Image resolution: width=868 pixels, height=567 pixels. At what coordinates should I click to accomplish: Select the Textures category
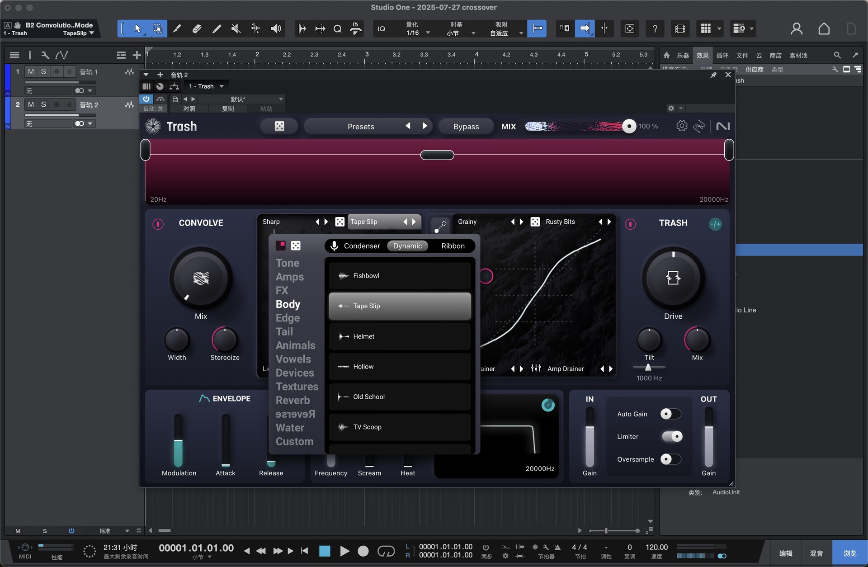pyautogui.click(x=297, y=386)
